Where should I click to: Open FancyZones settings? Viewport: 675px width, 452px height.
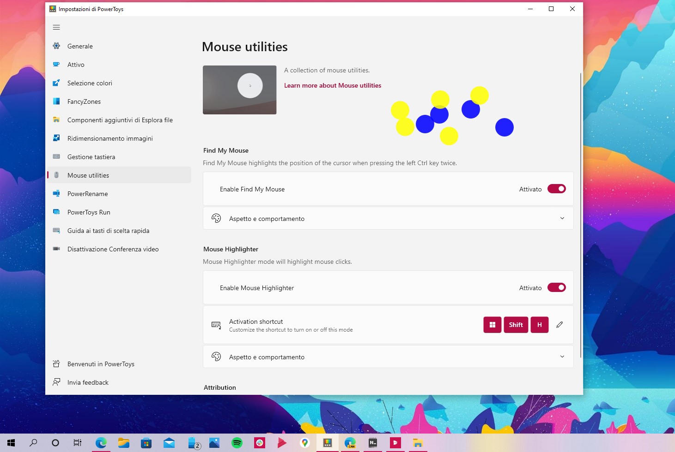(119, 101)
